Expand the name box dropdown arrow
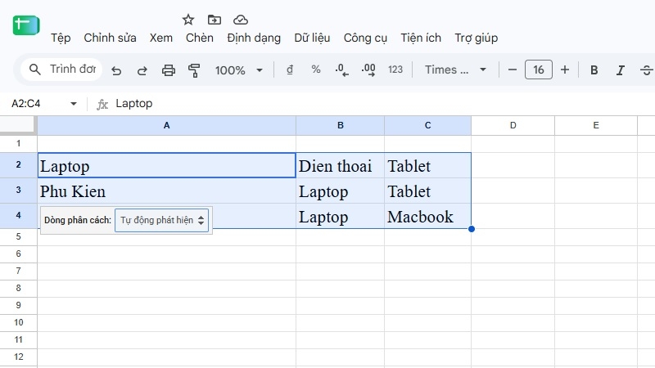655x368 pixels. (x=74, y=104)
